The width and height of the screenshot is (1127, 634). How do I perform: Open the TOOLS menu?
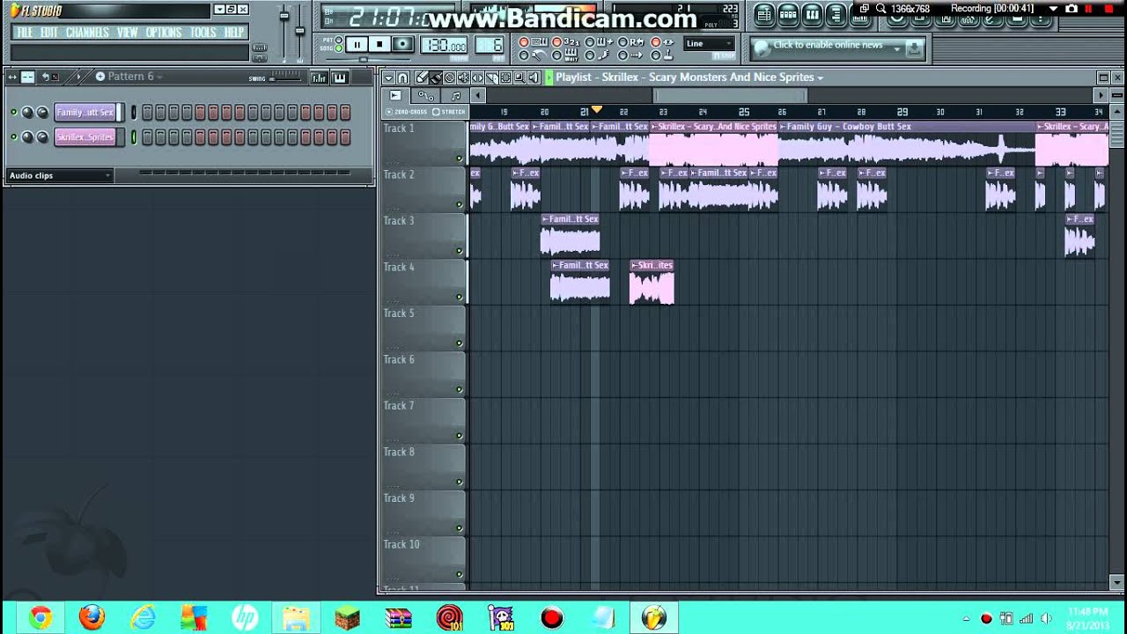[x=203, y=33]
